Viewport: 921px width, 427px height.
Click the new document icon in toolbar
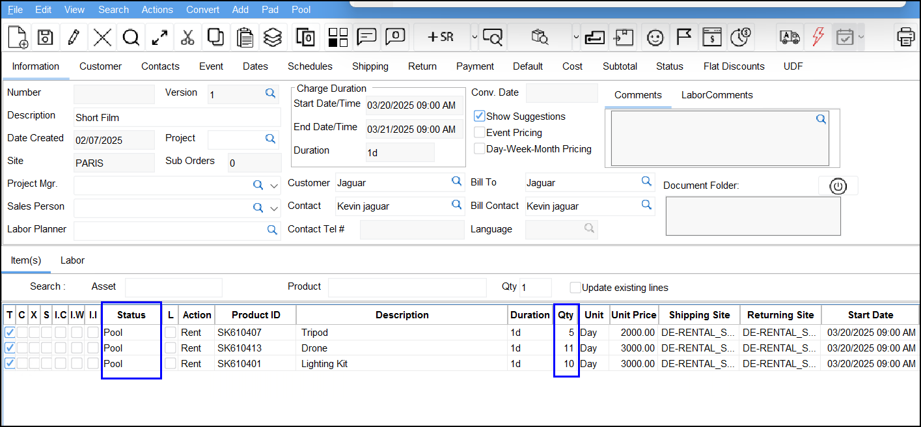click(x=18, y=37)
